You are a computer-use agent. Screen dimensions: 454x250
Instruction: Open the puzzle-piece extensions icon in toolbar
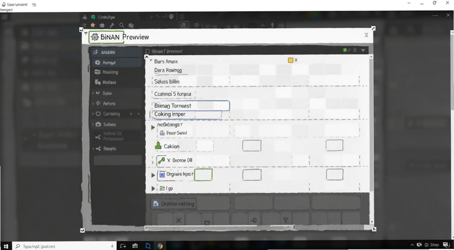point(102,26)
